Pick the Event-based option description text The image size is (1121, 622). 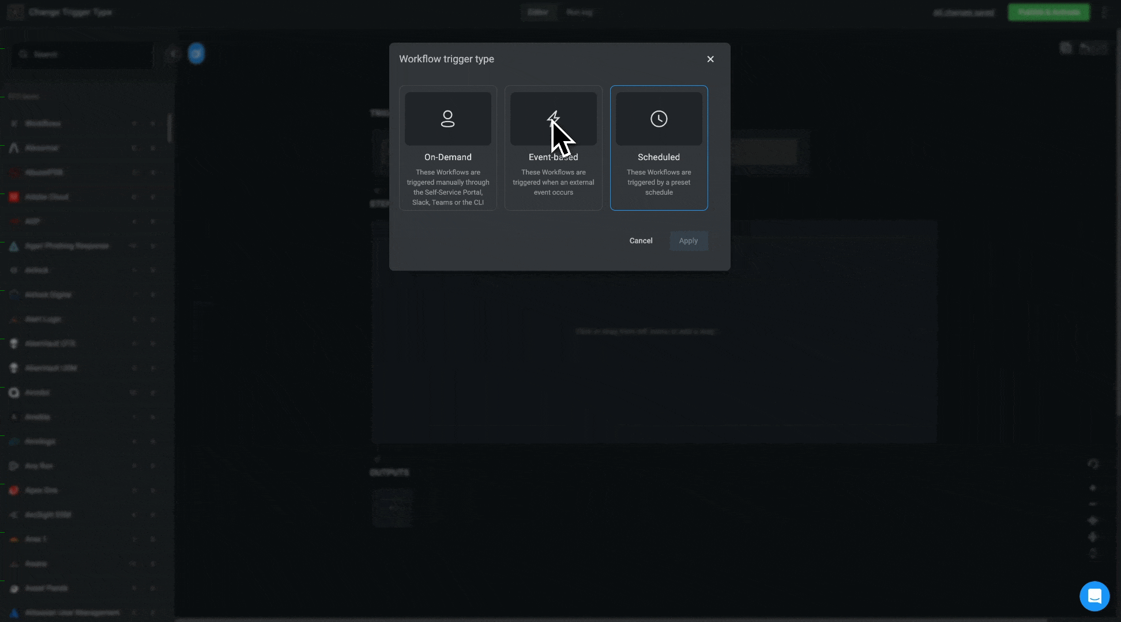(x=553, y=182)
